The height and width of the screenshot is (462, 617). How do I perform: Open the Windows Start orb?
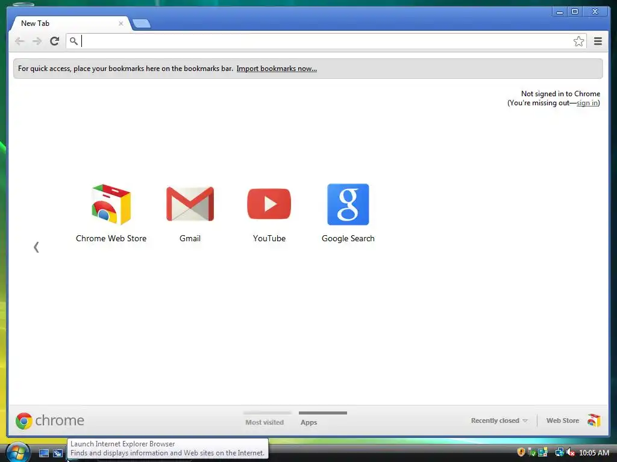click(17, 452)
